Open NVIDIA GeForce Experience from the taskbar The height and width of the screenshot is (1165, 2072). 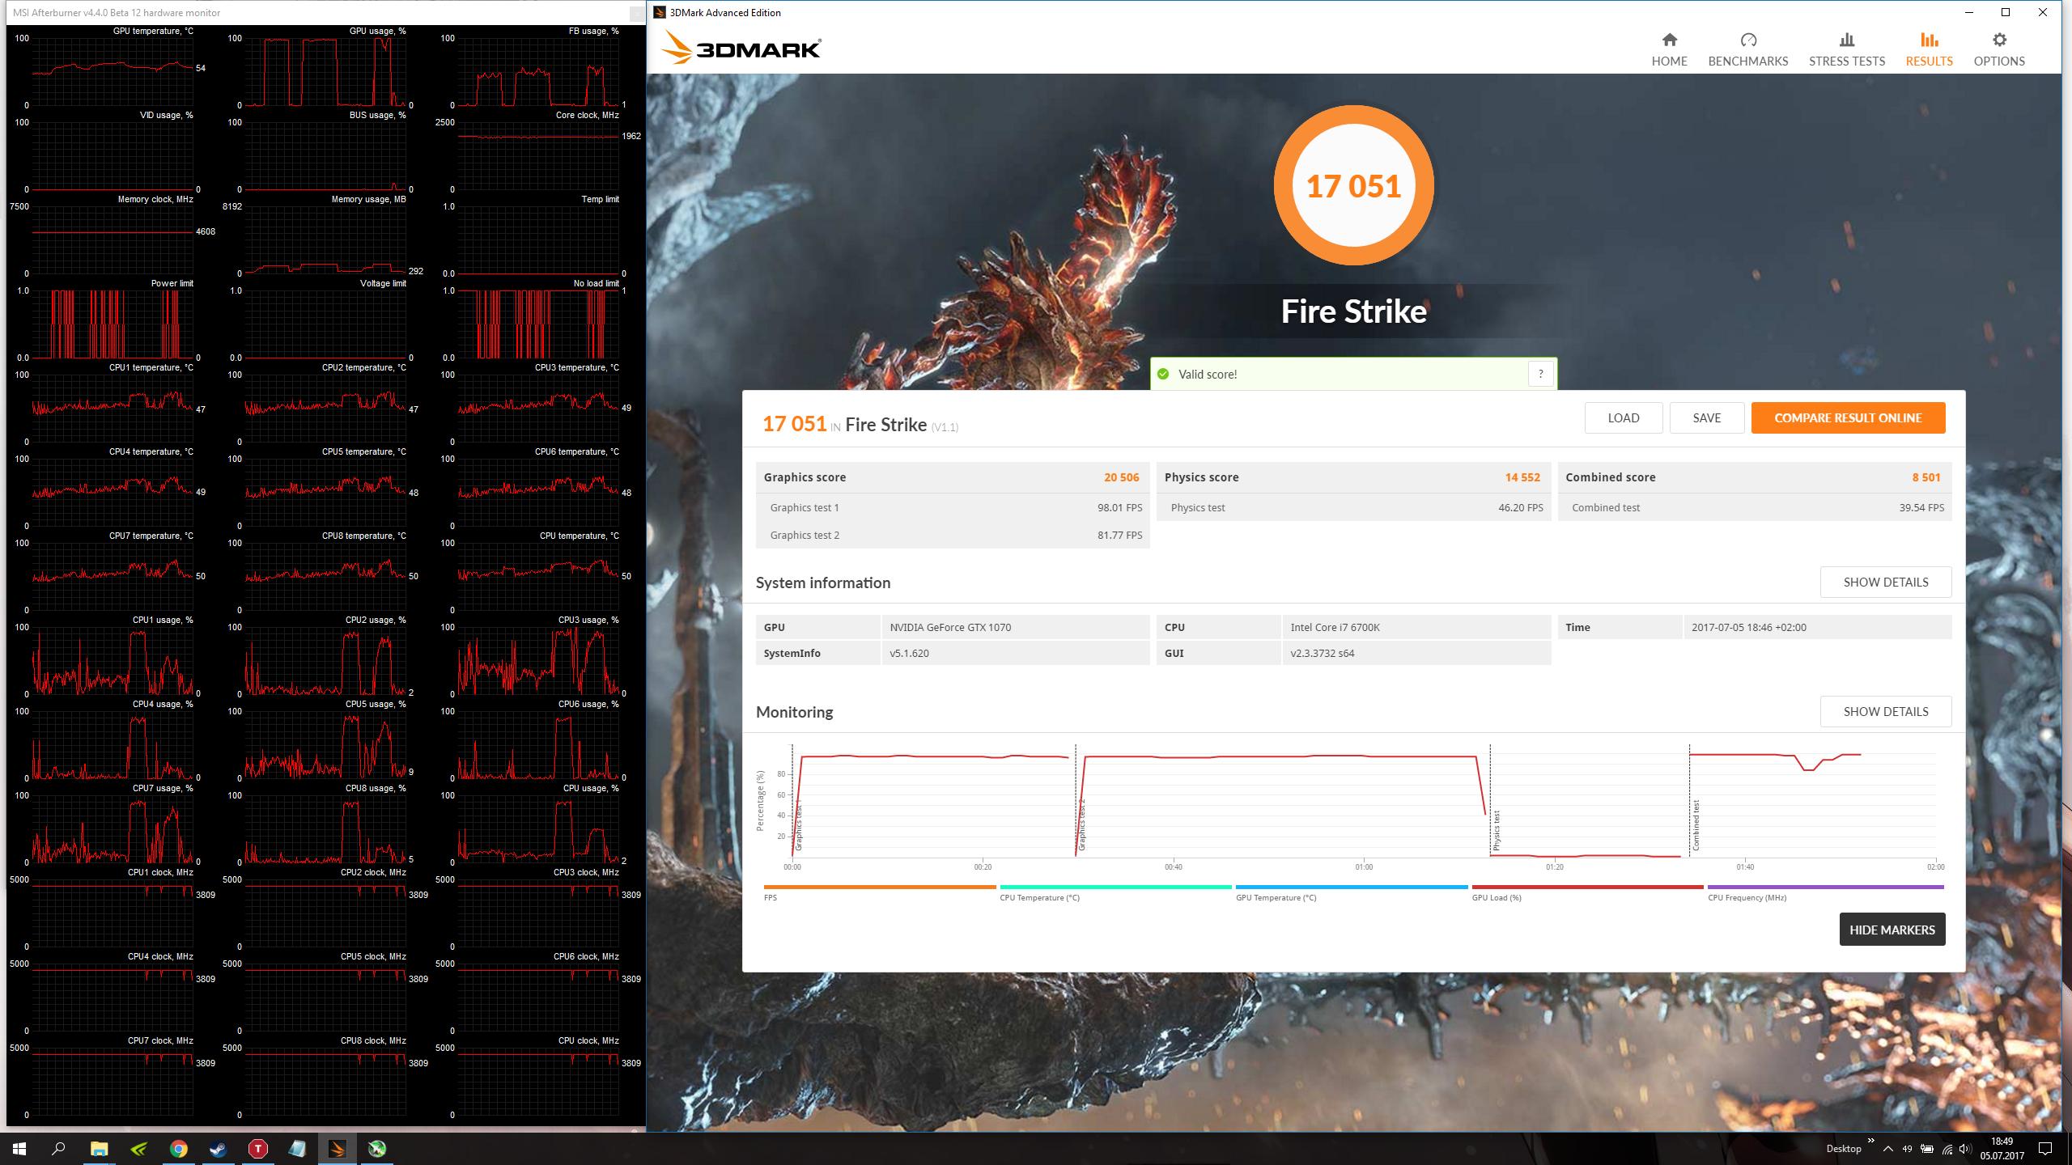pos(139,1148)
